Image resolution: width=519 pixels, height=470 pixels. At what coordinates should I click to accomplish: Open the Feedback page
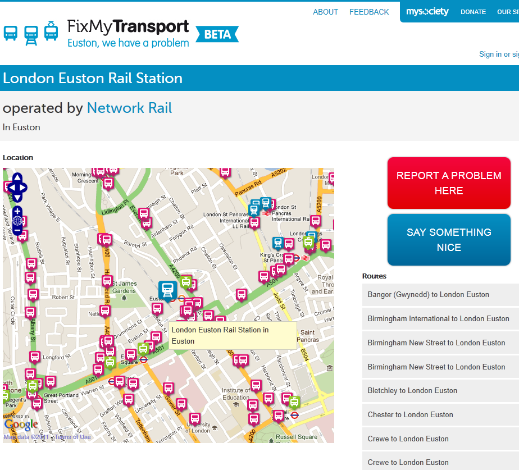click(x=369, y=12)
